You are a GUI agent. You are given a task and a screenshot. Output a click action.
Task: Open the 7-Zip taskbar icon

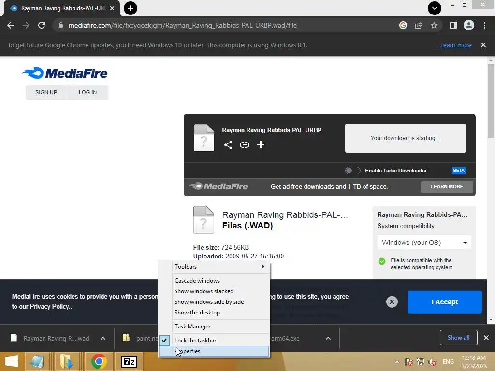129,361
